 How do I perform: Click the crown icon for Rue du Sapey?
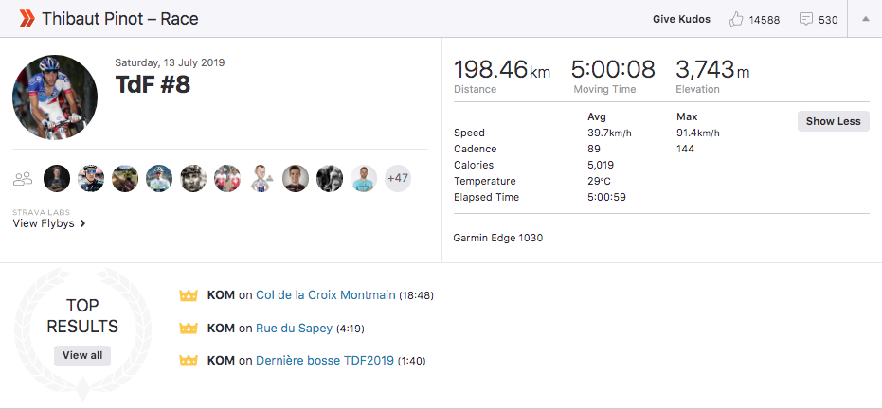tap(189, 328)
